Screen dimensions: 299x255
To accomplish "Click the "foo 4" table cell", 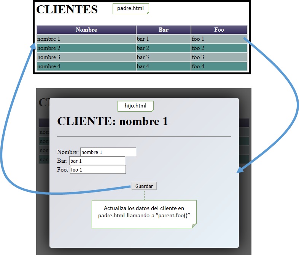I will (x=219, y=66).
